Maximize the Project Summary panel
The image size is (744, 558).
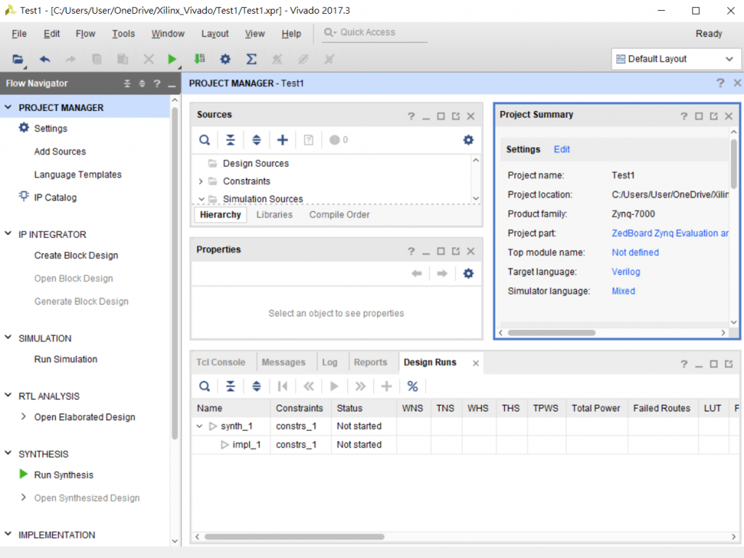[x=698, y=116]
